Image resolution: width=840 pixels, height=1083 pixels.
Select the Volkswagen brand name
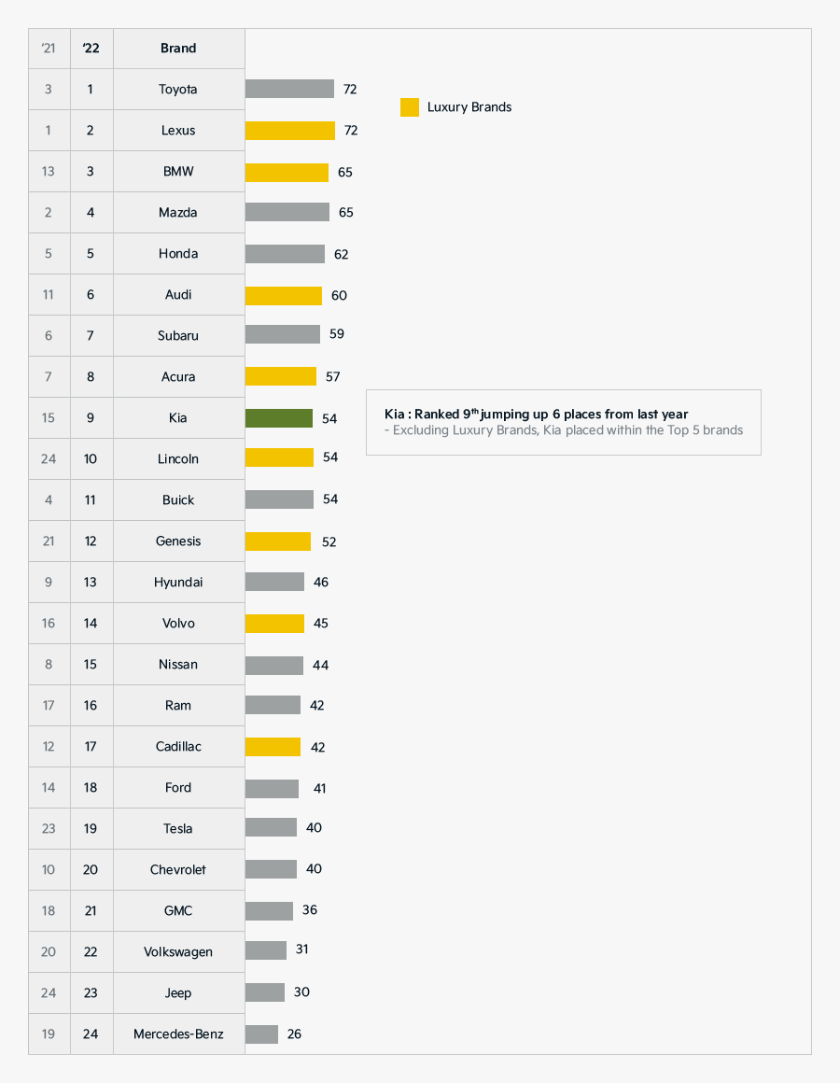(x=178, y=951)
